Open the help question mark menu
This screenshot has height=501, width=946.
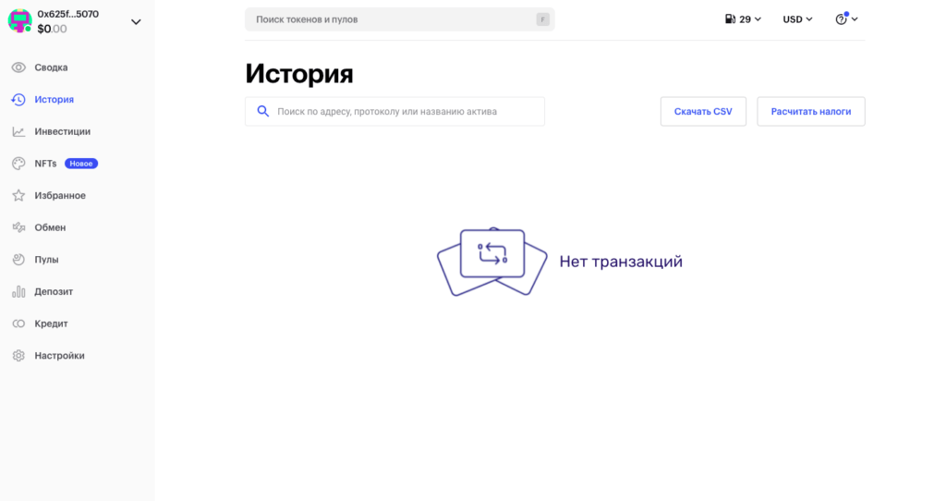click(x=846, y=19)
